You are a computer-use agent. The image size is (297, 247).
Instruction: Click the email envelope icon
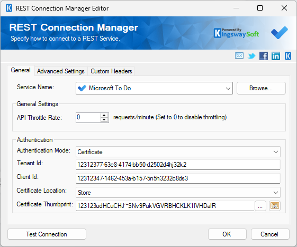239,56
